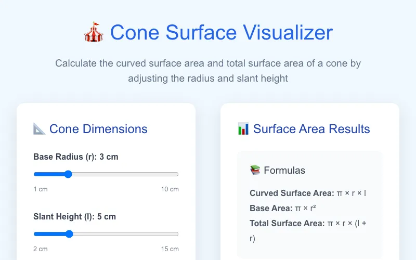Click the Curved Surface Area formula line
This screenshot has height=260, width=416.
[x=308, y=193]
